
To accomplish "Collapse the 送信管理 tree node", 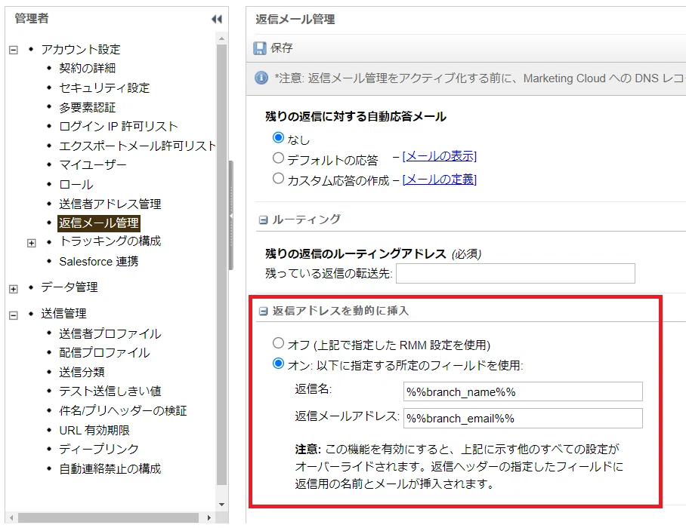I will [14, 315].
